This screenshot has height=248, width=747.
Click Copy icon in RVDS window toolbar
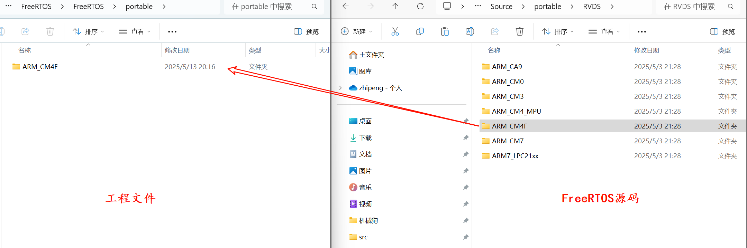[x=420, y=31]
